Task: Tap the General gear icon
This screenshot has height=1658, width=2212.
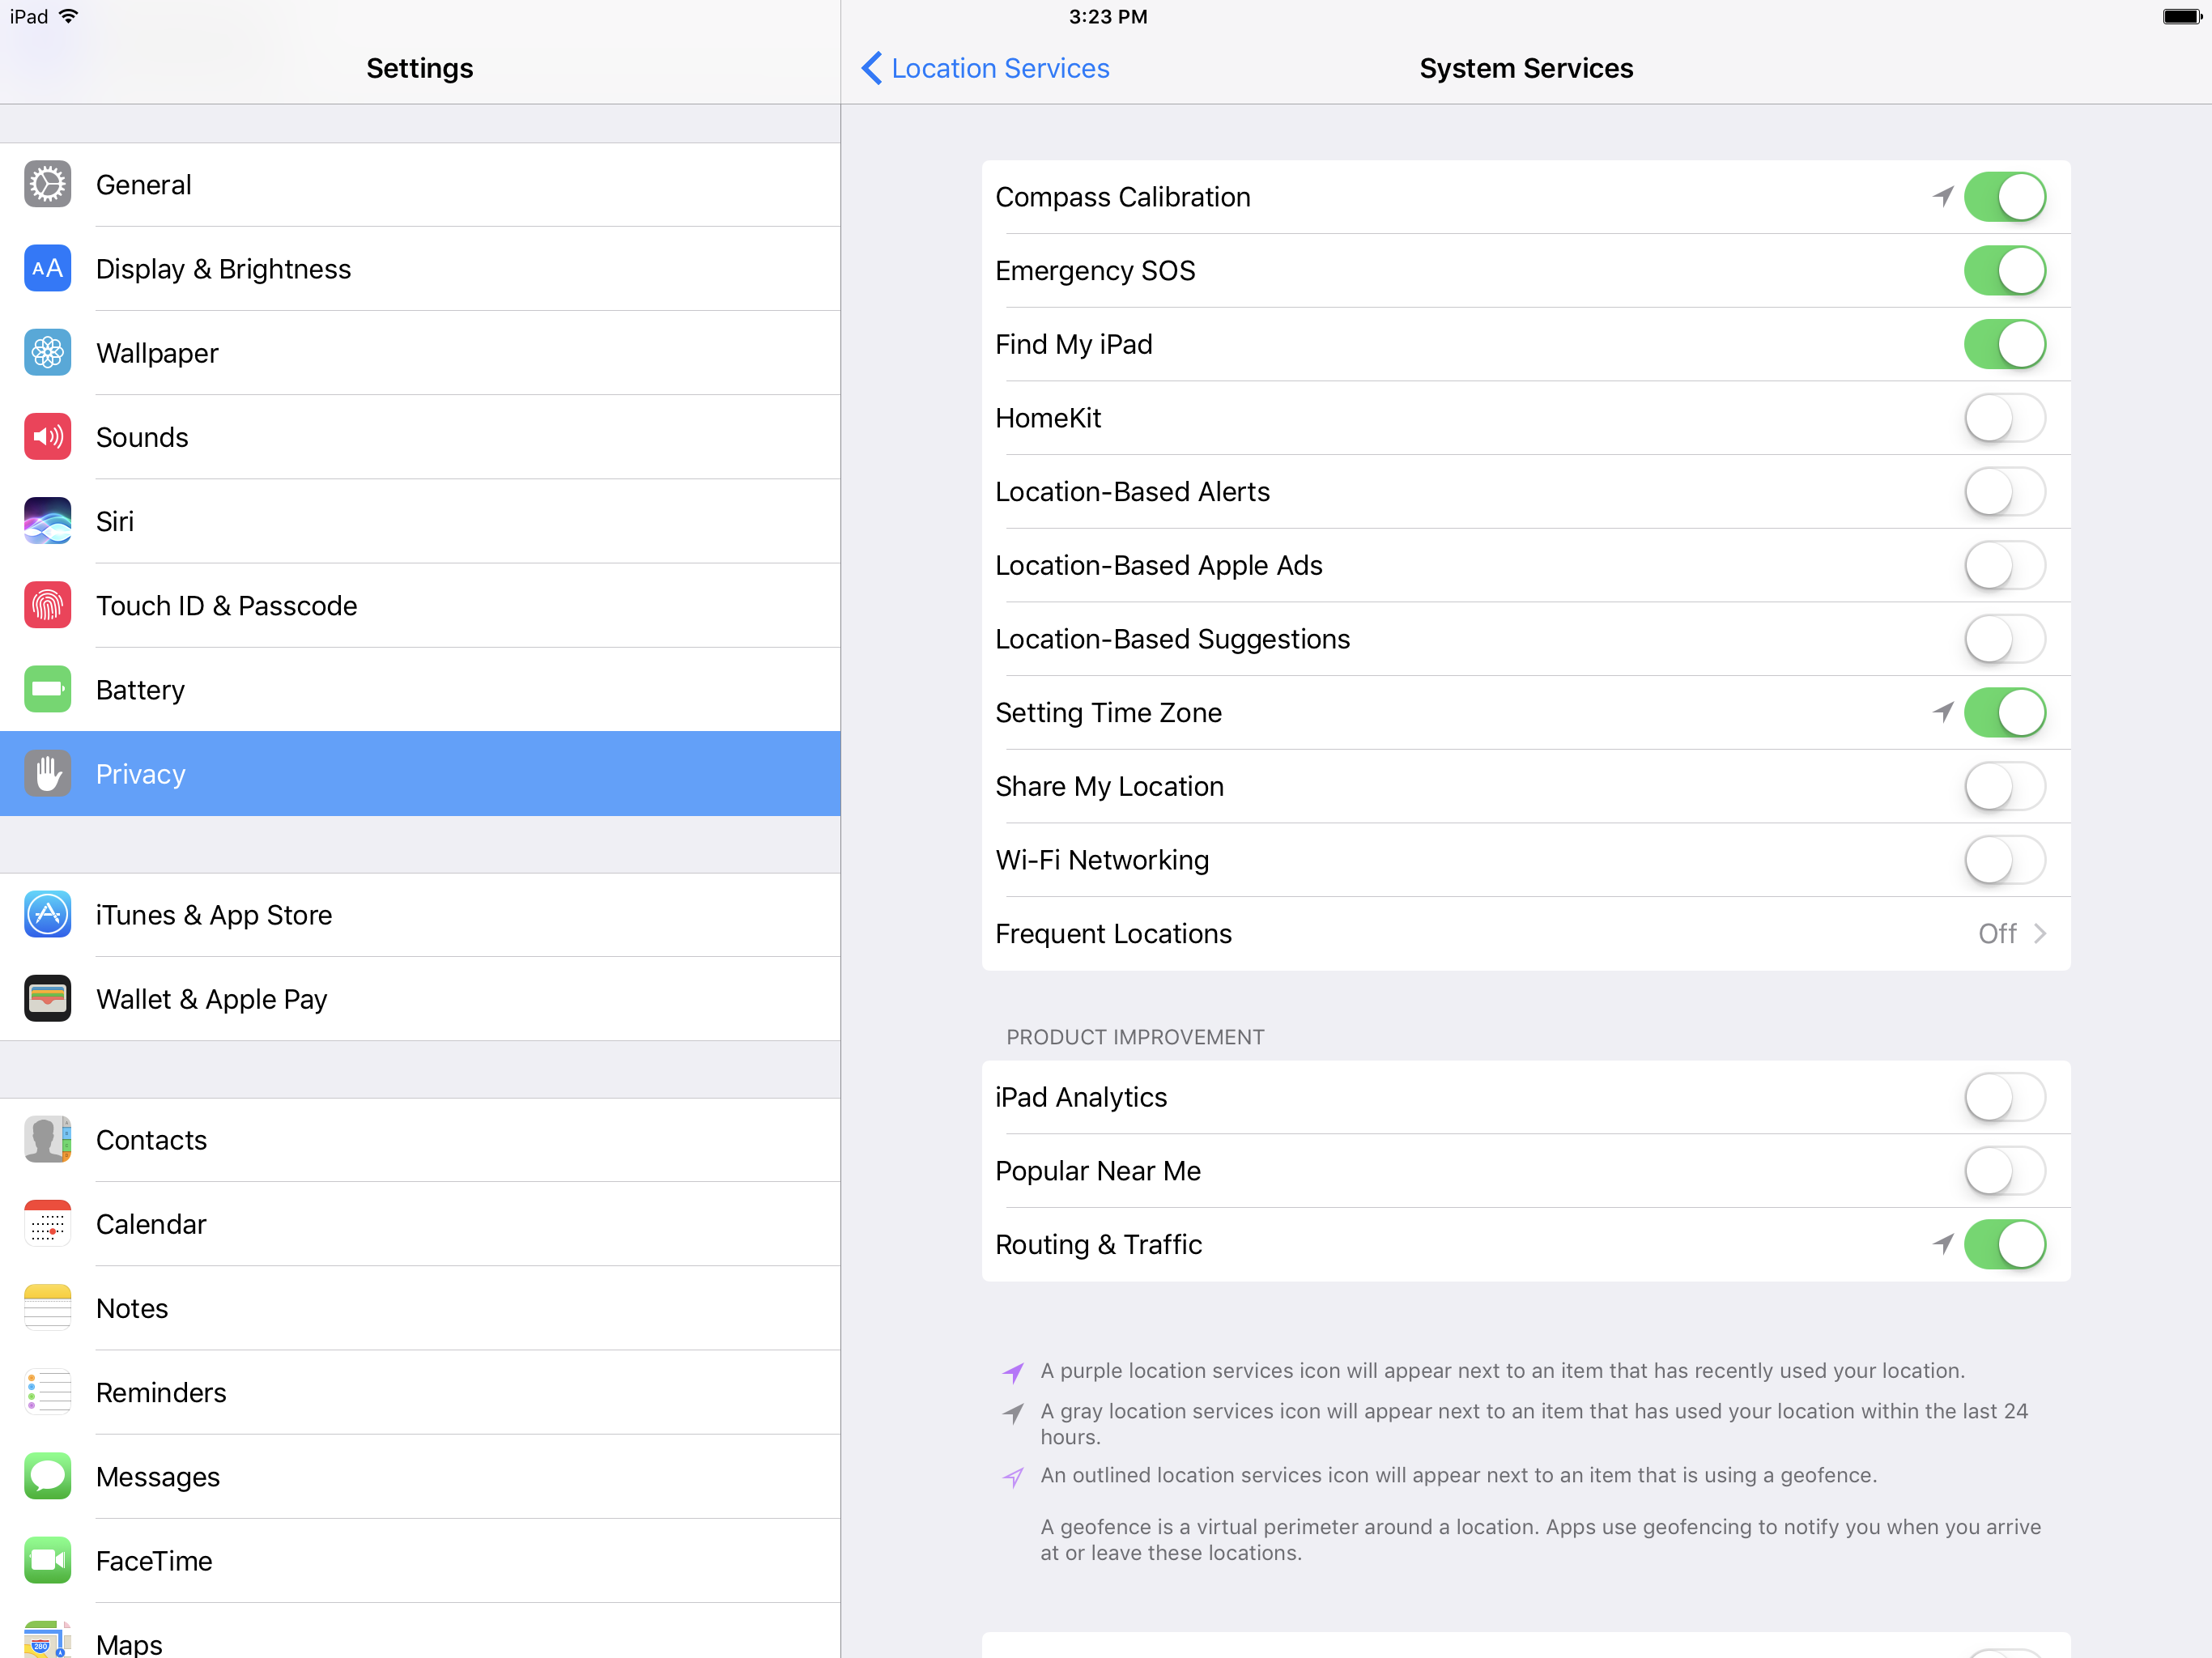Action: coord(47,184)
